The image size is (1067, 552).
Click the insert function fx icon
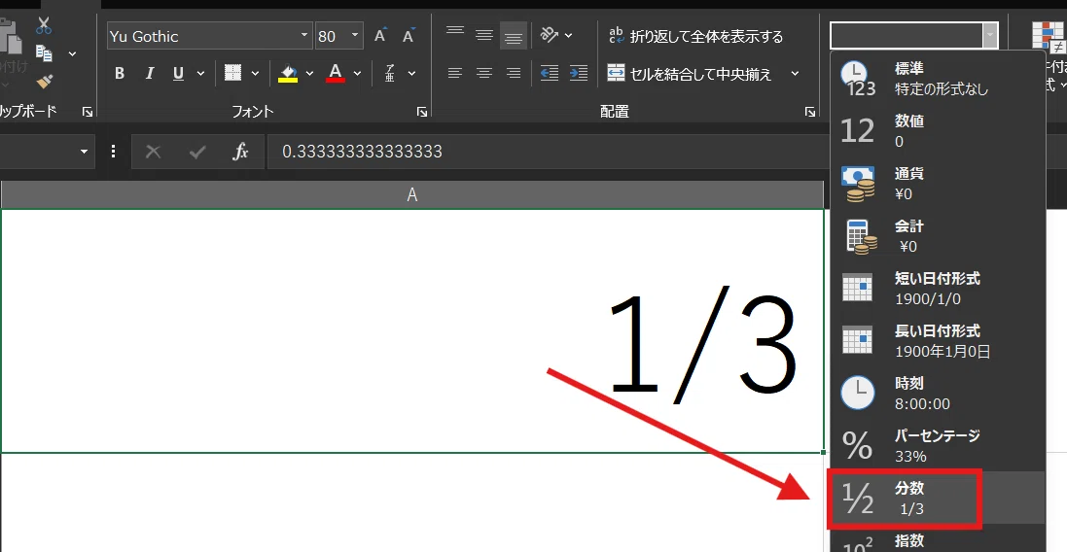tap(240, 152)
